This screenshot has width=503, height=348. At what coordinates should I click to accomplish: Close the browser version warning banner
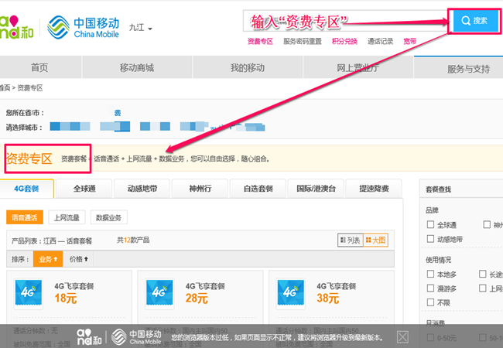coord(402,337)
